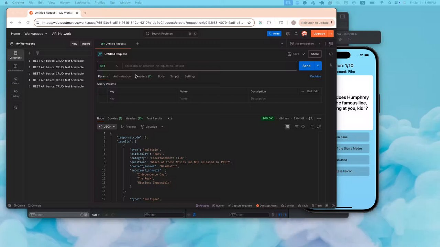Open Postbot in the status bar
The image size is (440, 247).
click(202, 205)
